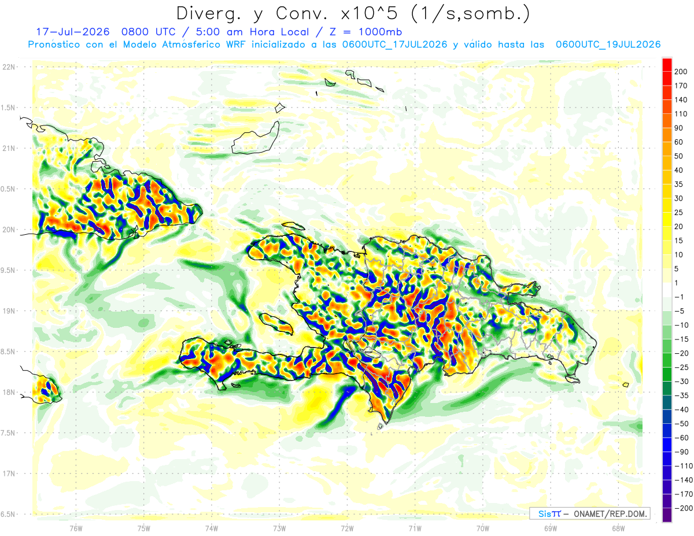Click the 75W longitude label
This screenshot has width=694, height=536.
point(143,528)
